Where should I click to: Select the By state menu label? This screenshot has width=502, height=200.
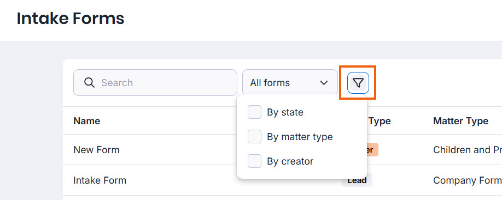pyautogui.click(x=285, y=112)
